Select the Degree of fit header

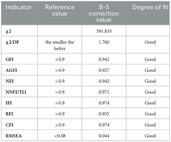point(150,7)
